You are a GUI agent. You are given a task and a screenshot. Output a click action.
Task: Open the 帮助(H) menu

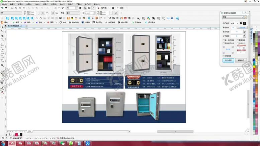97,4
